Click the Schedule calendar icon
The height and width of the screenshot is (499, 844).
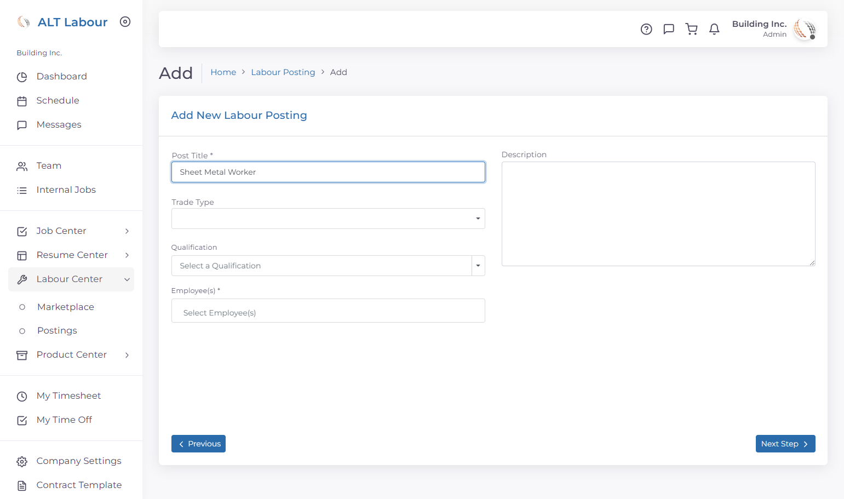(22, 101)
